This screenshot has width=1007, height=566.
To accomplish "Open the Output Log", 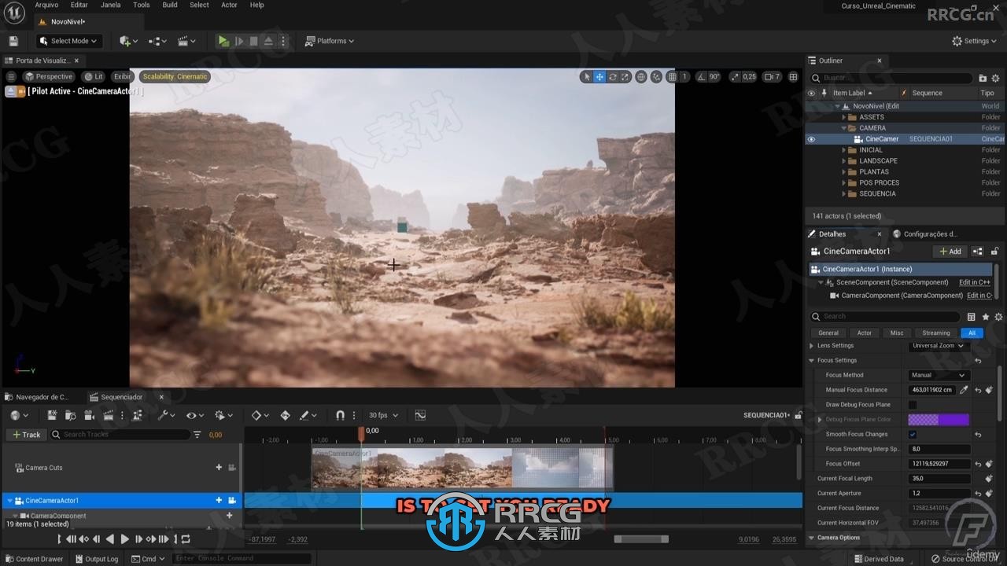I will coord(96,559).
